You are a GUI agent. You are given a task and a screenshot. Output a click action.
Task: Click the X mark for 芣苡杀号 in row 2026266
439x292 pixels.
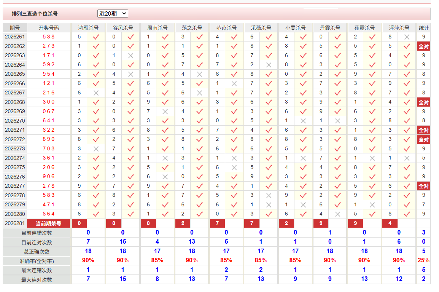point(234,83)
